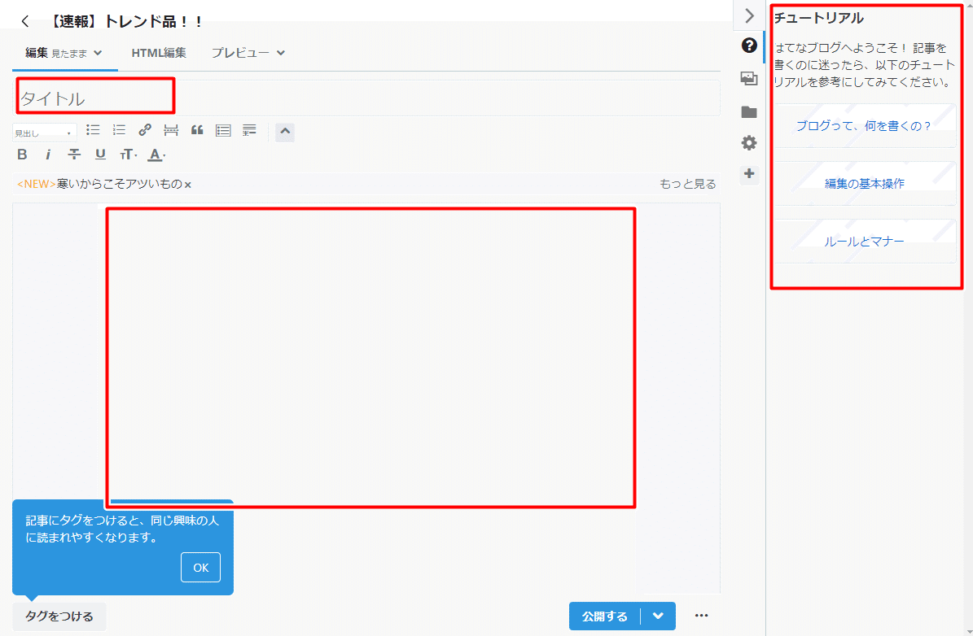The image size is (973, 636).
Task: Open the category folder sidebar icon
Action: tap(749, 111)
